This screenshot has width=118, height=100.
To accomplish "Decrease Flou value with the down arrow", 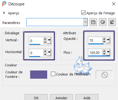I will click(x=104, y=54).
